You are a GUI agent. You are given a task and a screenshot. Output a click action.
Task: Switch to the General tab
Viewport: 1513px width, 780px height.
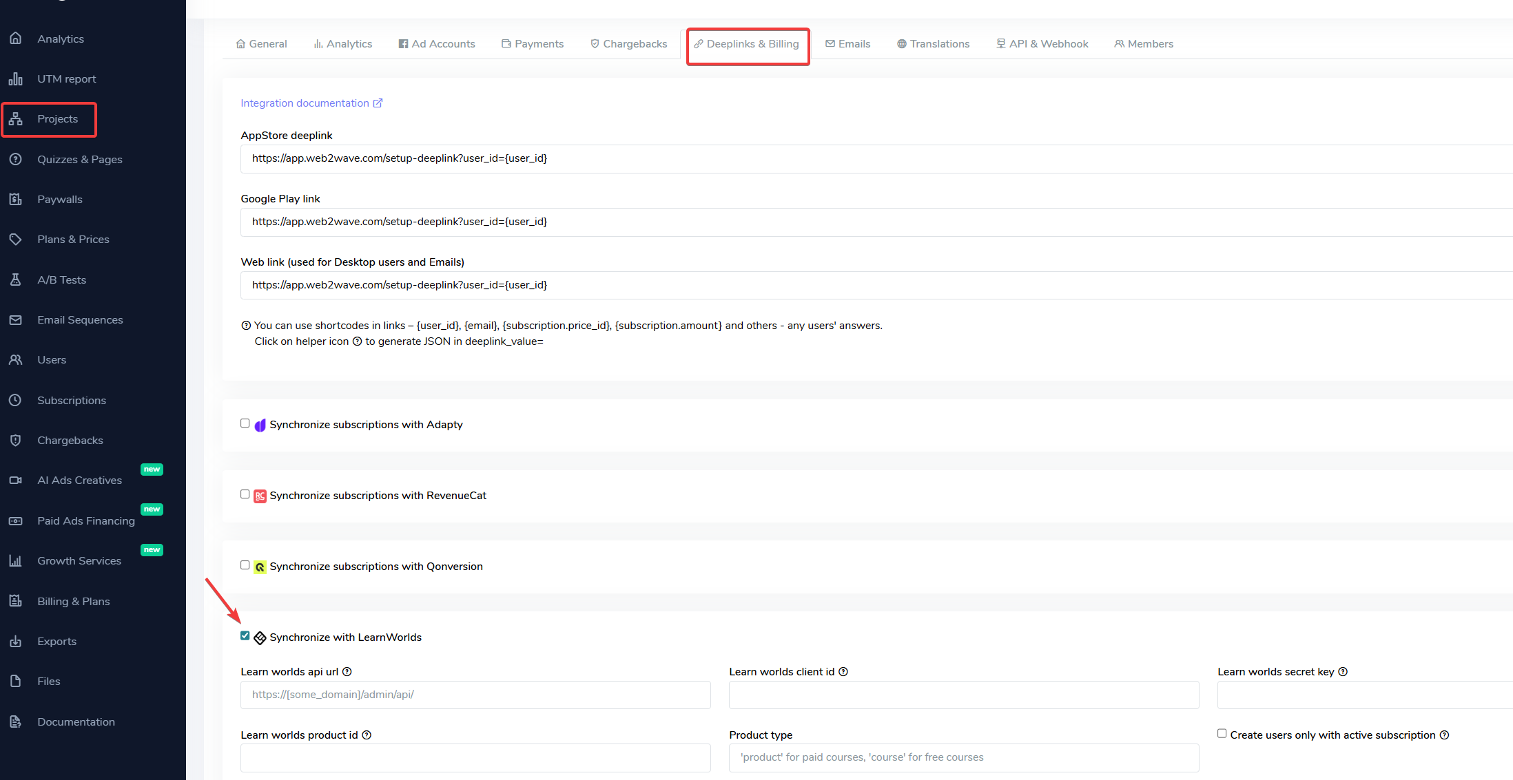261,44
